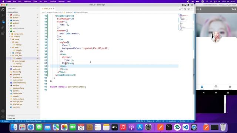This screenshot has width=237, height=133.
Task: Open Explorer panel's more actions ellipsis
Action: pos(37,9)
